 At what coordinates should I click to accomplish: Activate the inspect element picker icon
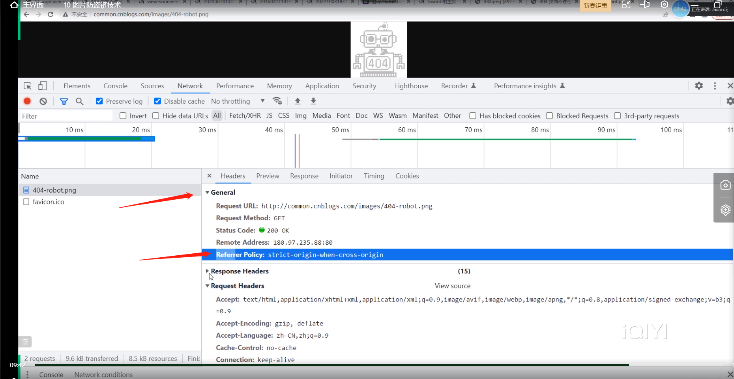27,86
